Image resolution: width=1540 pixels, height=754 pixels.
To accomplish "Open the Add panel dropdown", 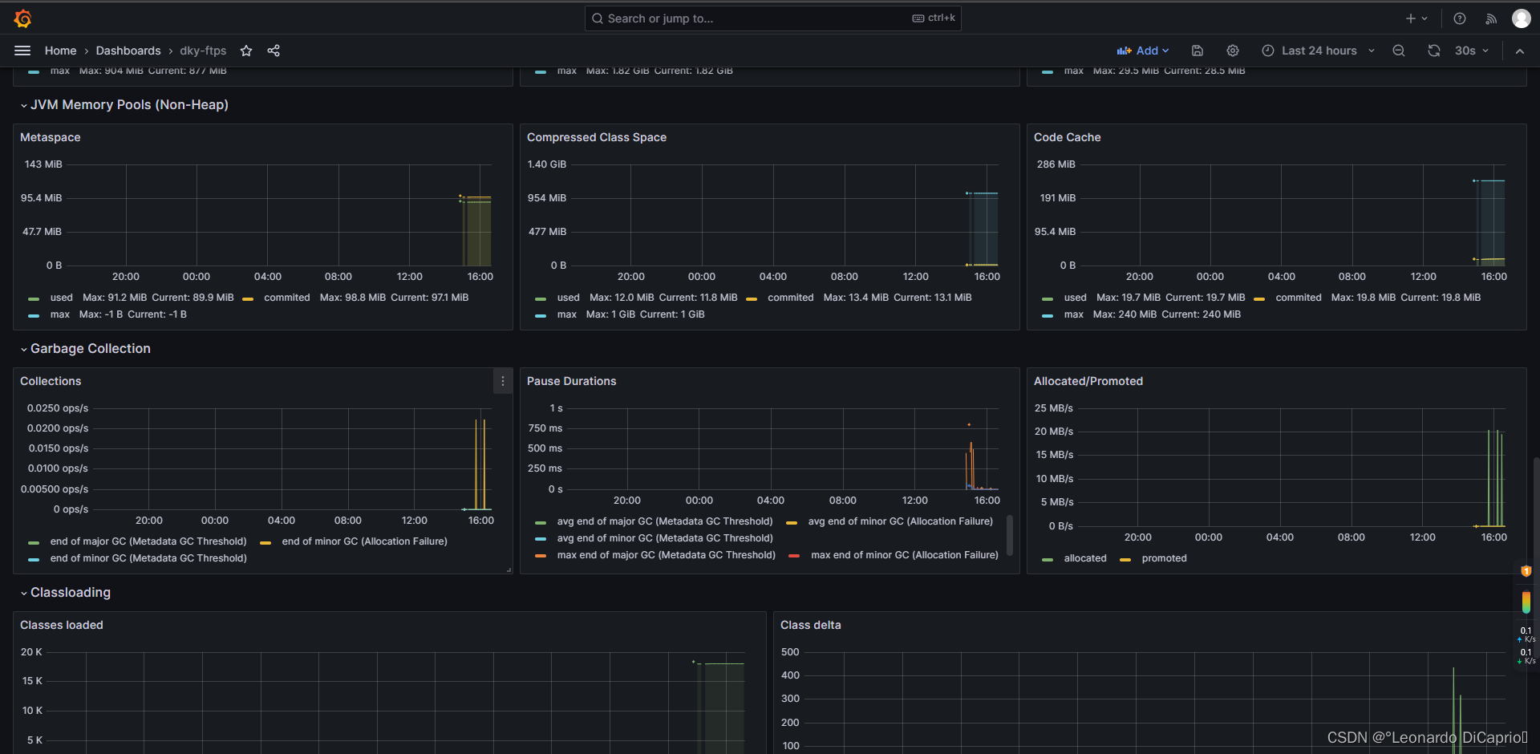I will coord(1143,51).
